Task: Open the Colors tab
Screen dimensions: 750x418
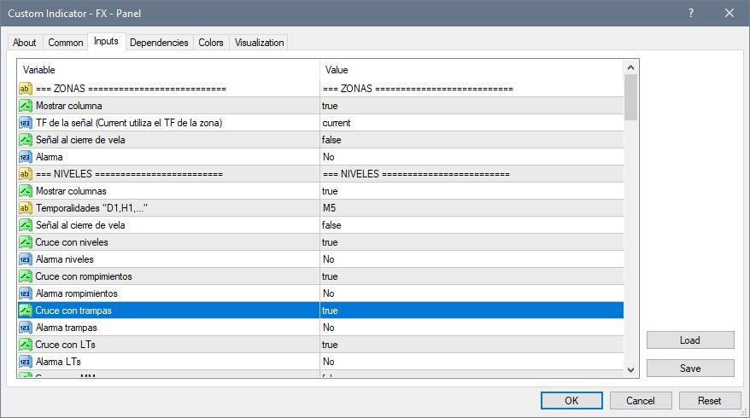Action: point(211,43)
